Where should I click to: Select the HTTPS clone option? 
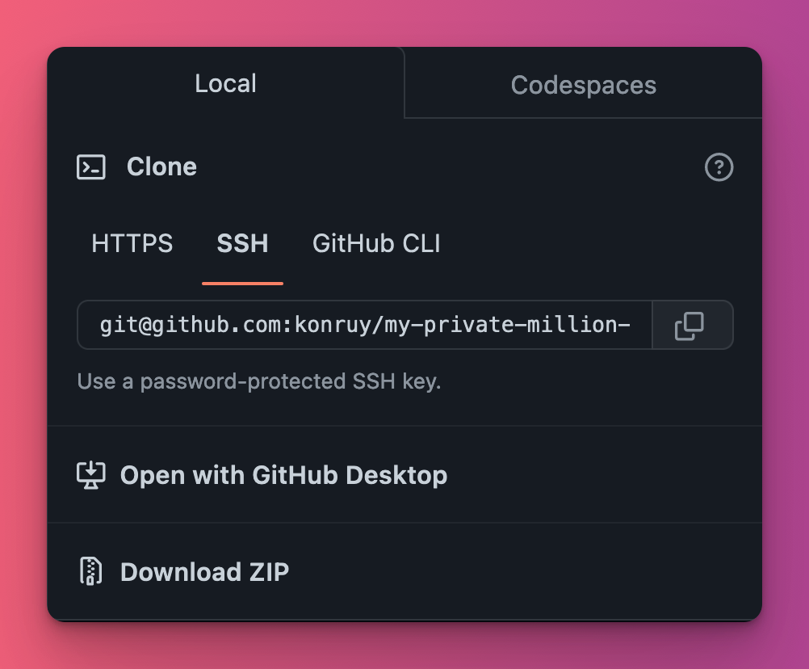pos(132,243)
